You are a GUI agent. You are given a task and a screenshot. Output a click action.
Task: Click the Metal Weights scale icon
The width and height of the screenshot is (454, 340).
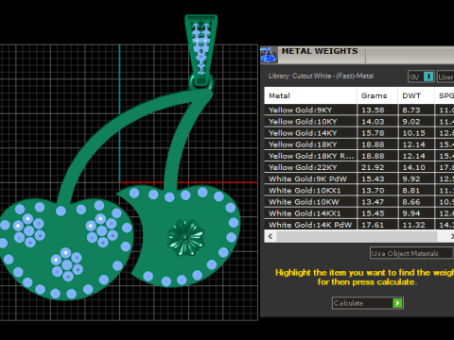(269, 55)
